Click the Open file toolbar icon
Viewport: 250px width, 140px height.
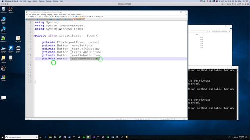coord(29,16)
